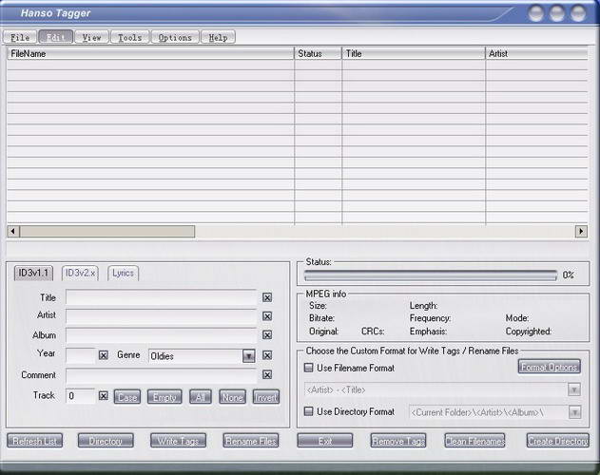
Task: Toggle the checkbox next to Comment field
Action: coord(267,375)
